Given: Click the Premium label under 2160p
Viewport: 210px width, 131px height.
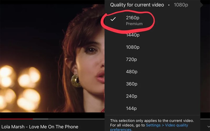Looking at the screenshot, I should (x=134, y=24).
